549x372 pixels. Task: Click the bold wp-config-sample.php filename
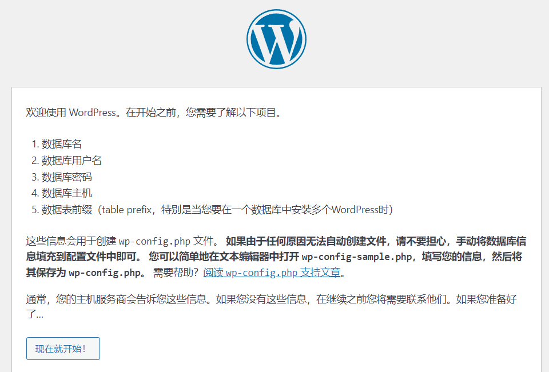tap(356, 257)
